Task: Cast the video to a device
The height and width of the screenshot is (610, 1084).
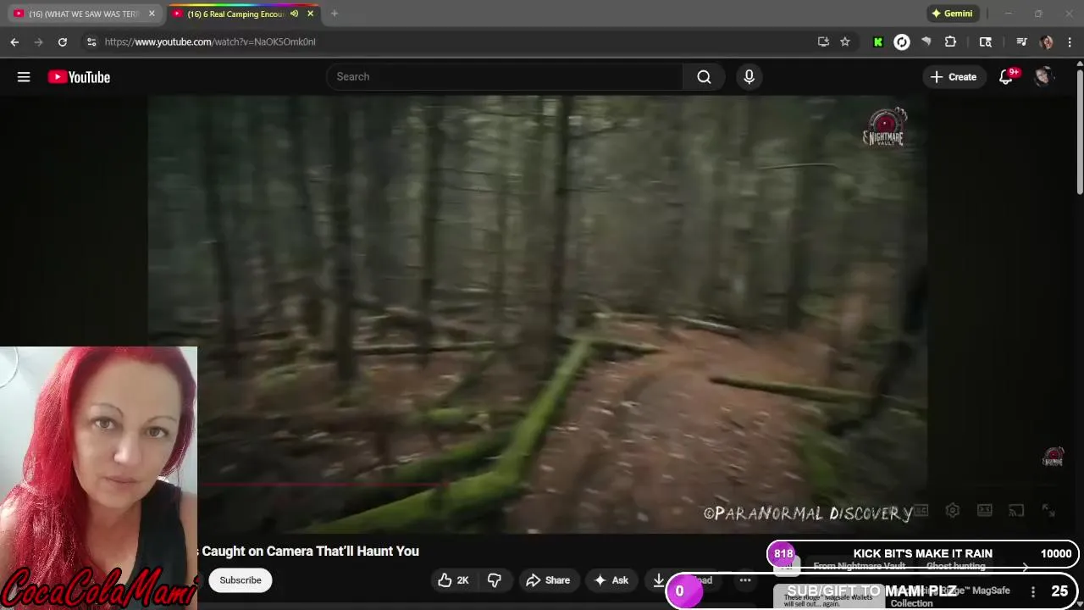Action: 1016,510
